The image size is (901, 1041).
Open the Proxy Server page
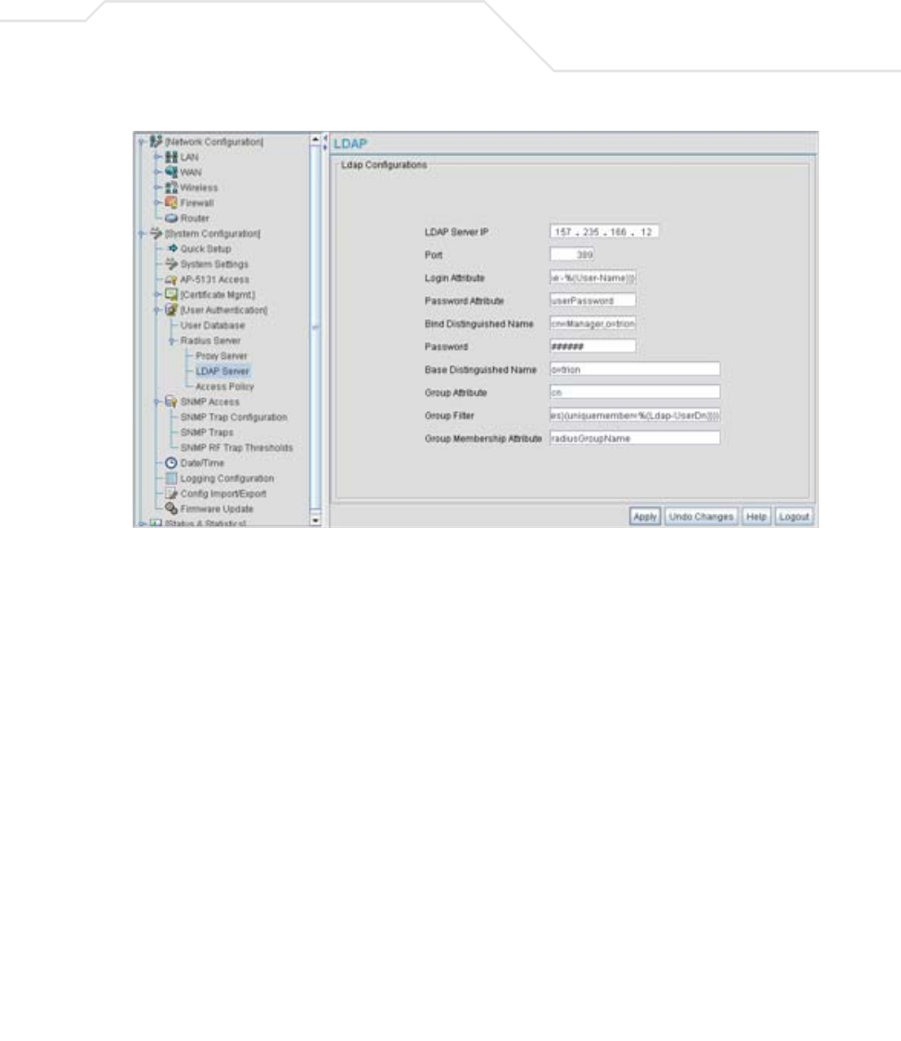(x=221, y=356)
